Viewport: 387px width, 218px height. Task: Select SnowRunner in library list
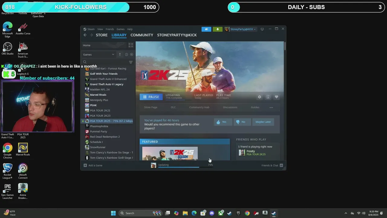coord(97,147)
